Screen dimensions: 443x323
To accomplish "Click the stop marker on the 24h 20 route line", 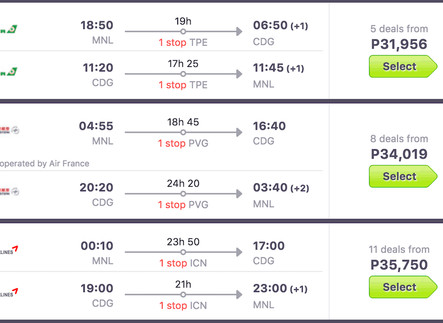I will 183,194.
